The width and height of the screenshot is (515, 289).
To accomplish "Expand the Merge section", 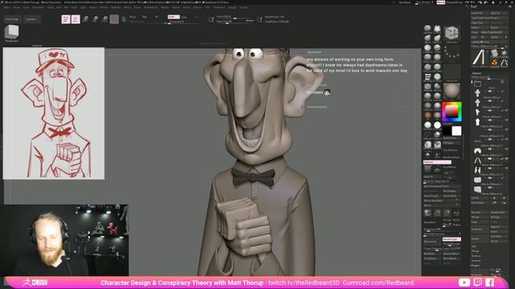I will pyautogui.click(x=476, y=251).
